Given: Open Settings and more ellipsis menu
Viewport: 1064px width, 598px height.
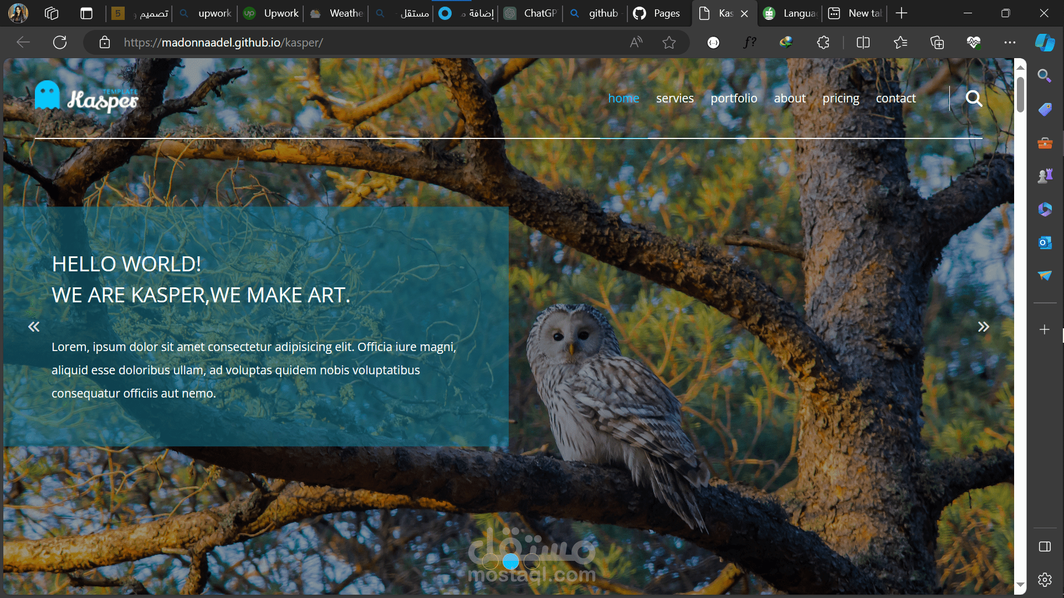Looking at the screenshot, I should click(x=1010, y=43).
